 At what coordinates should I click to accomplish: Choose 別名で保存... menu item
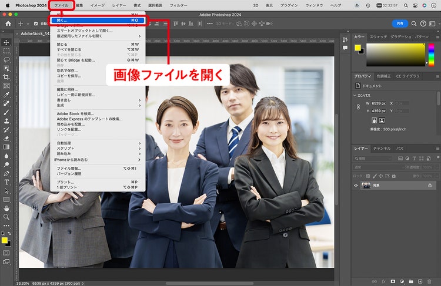click(x=98, y=70)
